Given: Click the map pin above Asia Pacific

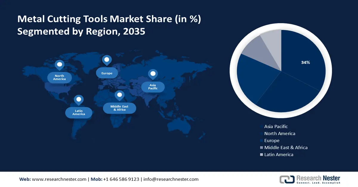Looking at the screenshot, I should coord(153,74).
